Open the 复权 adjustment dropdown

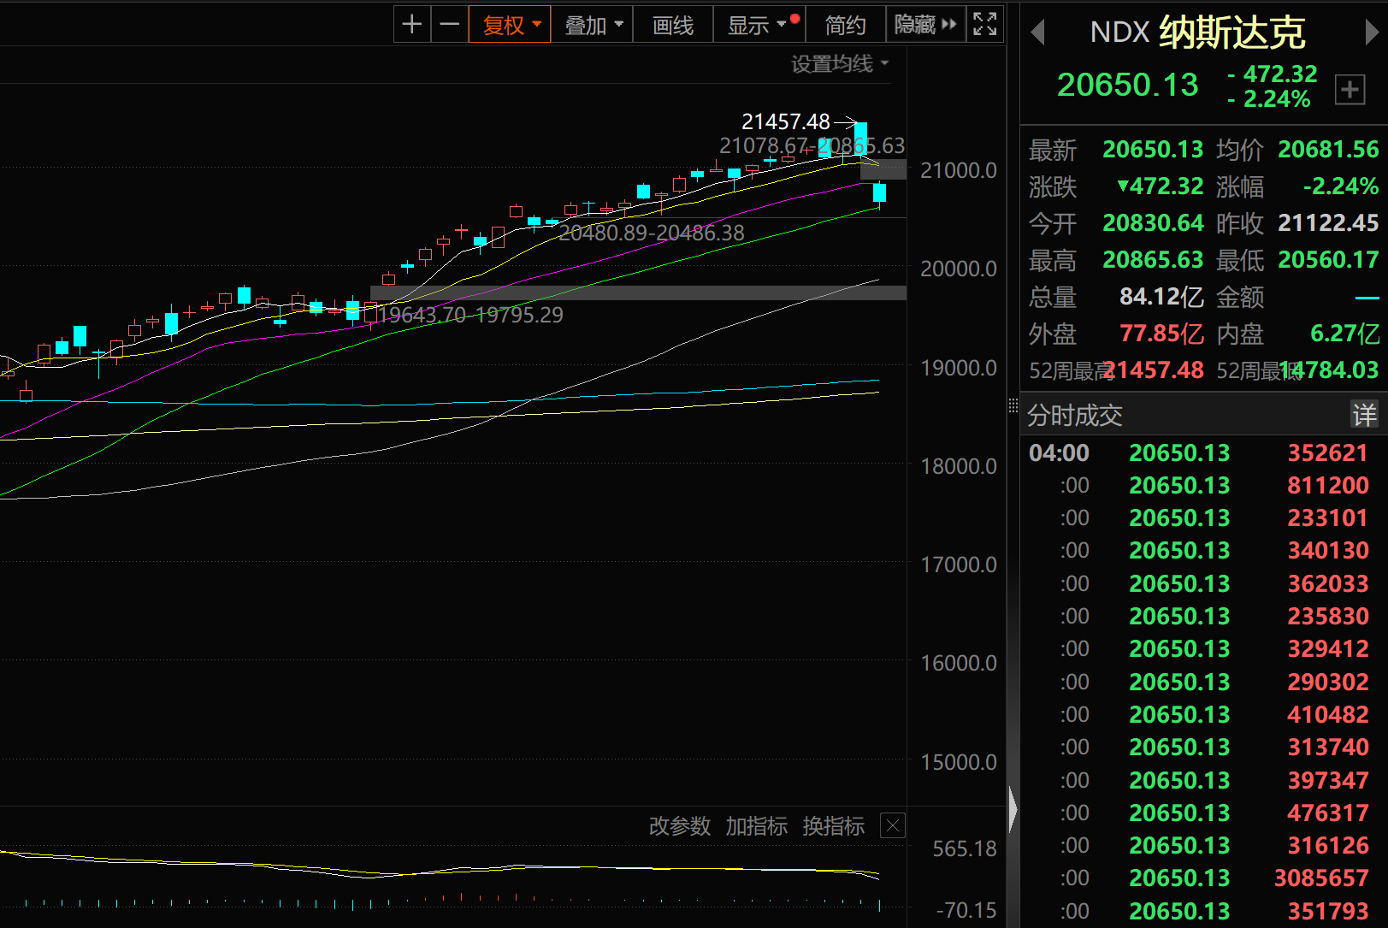tap(510, 24)
